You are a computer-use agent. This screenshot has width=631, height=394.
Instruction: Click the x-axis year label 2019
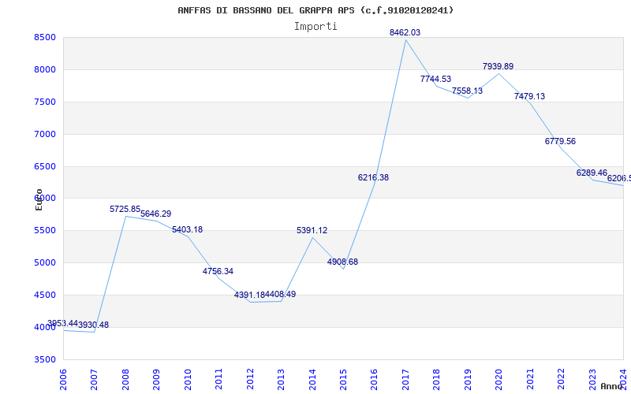[x=468, y=379]
